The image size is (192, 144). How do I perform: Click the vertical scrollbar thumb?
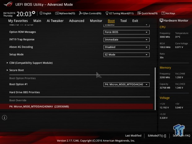tap(155, 89)
